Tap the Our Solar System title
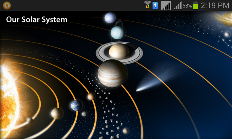232x139 pixels. click(x=37, y=19)
